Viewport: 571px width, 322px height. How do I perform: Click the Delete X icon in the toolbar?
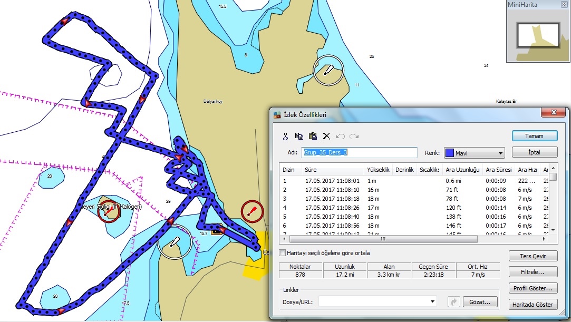click(x=327, y=136)
